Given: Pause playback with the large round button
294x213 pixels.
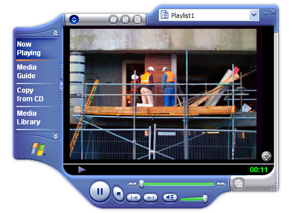Looking at the screenshot, I should pos(100,191).
